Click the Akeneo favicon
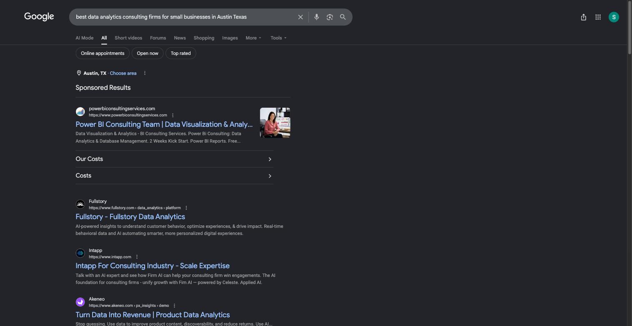Image resolution: width=632 pixels, height=326 pixels. point(80,302)
